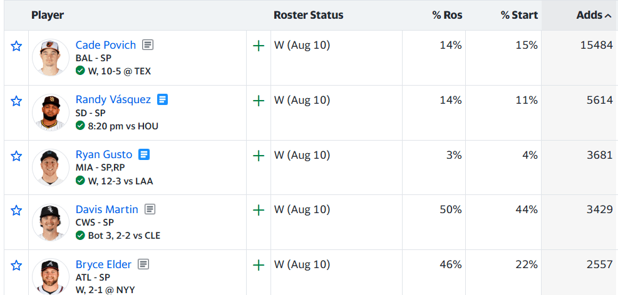
Task: Add Bryce Elder with plus icon
Action: (x=259, y=266)
